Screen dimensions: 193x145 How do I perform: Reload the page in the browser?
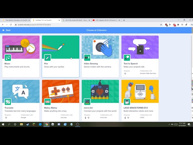tap(11, 24)
